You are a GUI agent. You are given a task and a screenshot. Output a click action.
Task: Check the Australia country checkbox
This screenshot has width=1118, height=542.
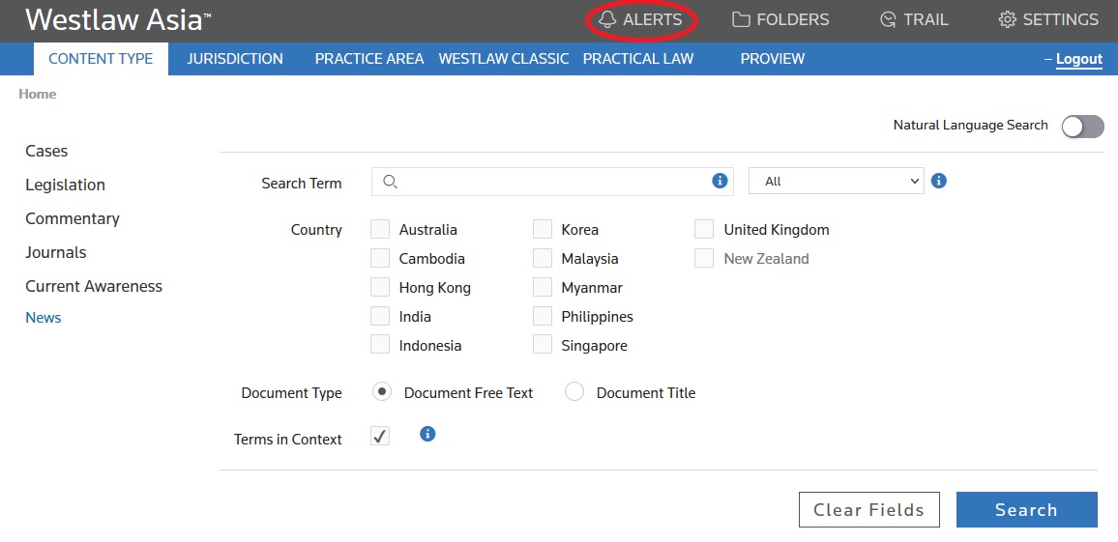(x=380, y=229)
